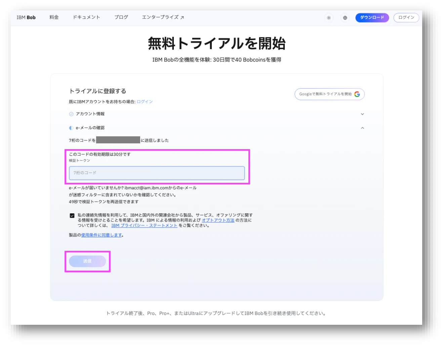
Task: Click the ログイン button in header
Action: 406,18
